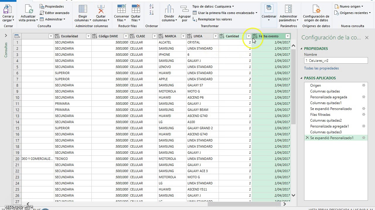Open the Tipo de datos: Cualquiera dropdown
The image size is (375, 210).
click(213, 6)
